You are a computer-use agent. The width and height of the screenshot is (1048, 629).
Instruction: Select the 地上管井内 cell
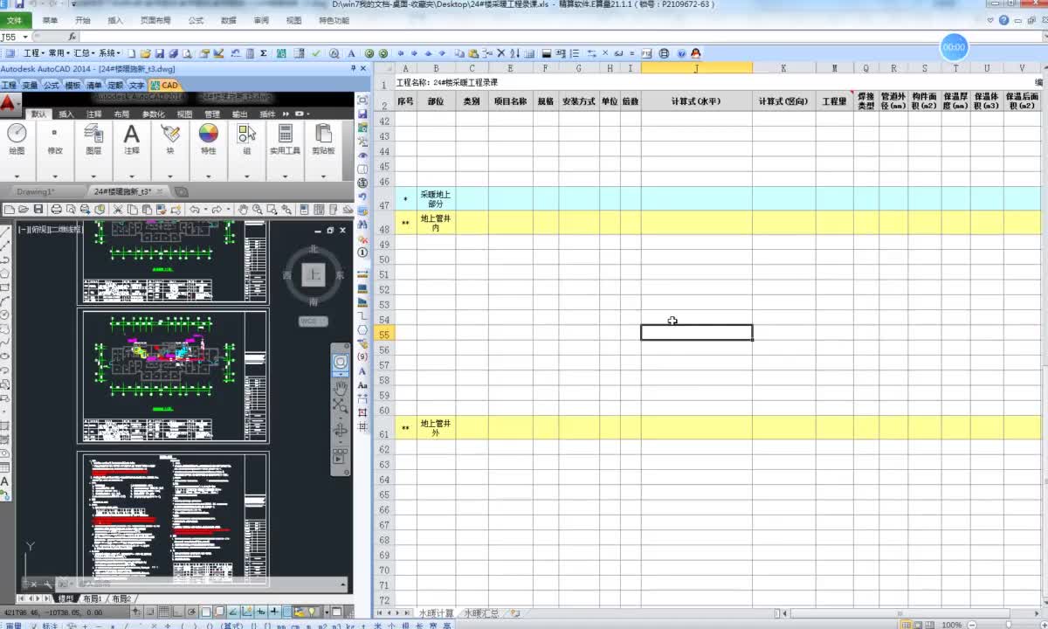coord(436,223)
